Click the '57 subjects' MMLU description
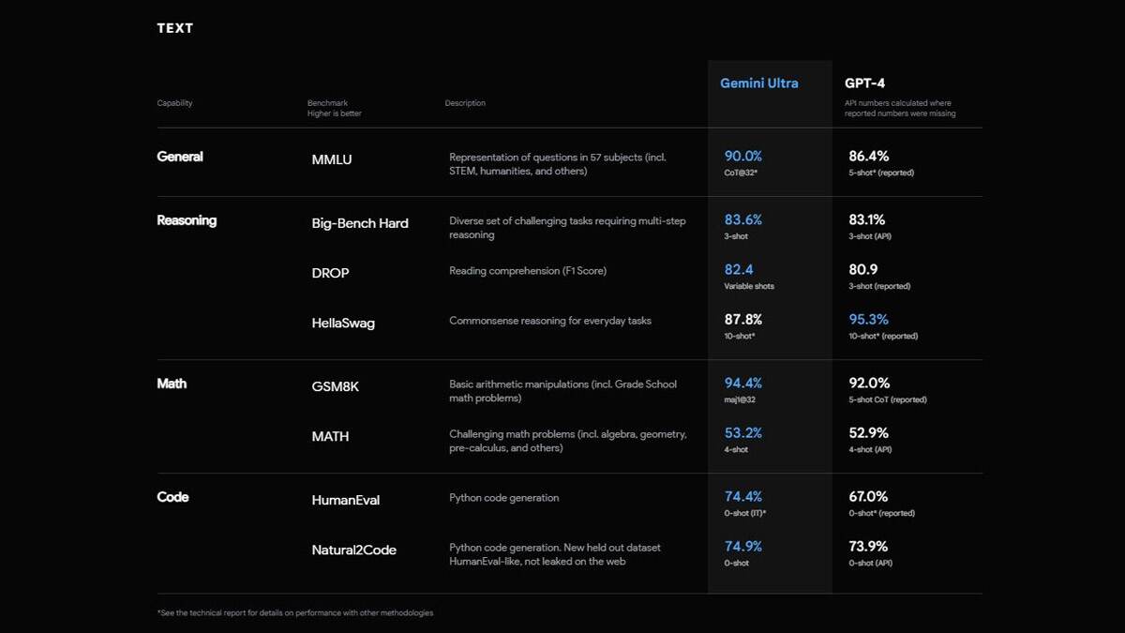The image size is (1125, 633). 558,164
